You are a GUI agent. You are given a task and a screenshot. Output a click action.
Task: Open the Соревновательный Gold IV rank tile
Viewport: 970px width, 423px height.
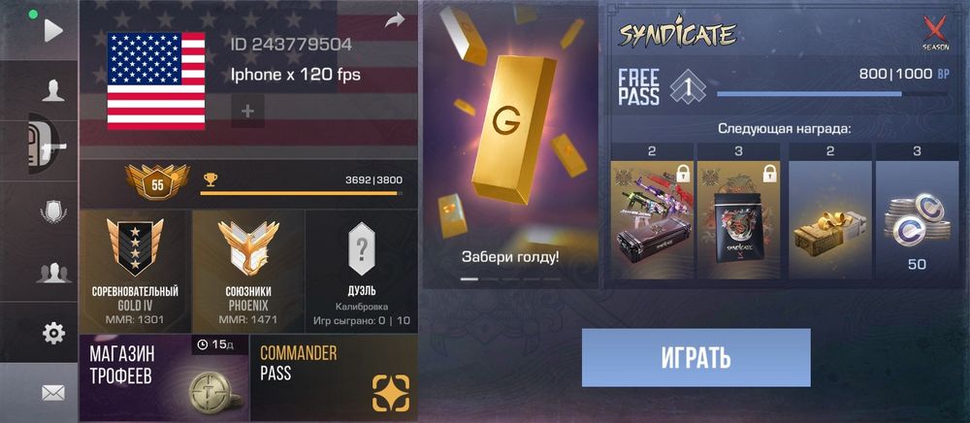point(135,271)
